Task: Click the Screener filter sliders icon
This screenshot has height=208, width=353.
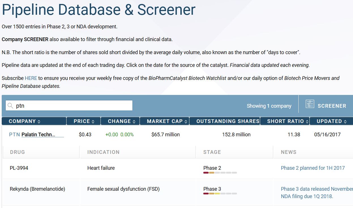Action: click(x=310, y=104)
